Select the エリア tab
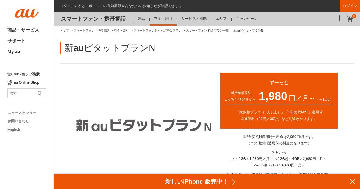Image resolution: width=360 pixels, height=189 pixels. click(x=221, y=19)
